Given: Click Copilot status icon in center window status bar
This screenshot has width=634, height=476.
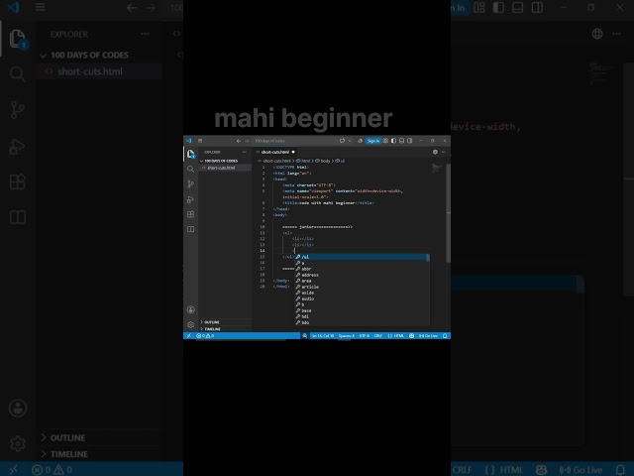Looking at the screenshot, I should [411, 336].
